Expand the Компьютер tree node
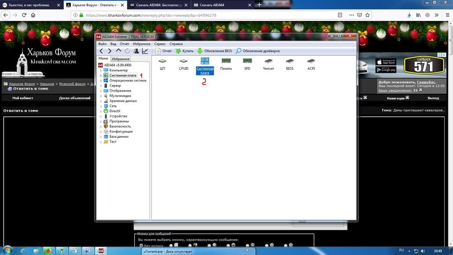 pos(101,71)
